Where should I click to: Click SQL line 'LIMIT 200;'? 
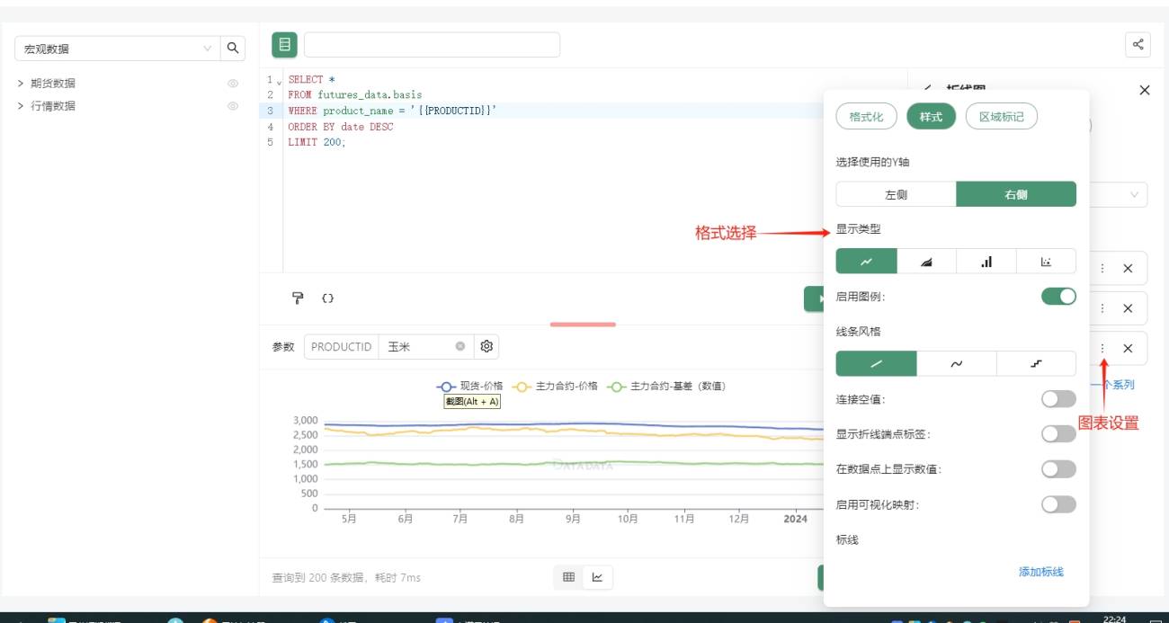click(317, 143)
